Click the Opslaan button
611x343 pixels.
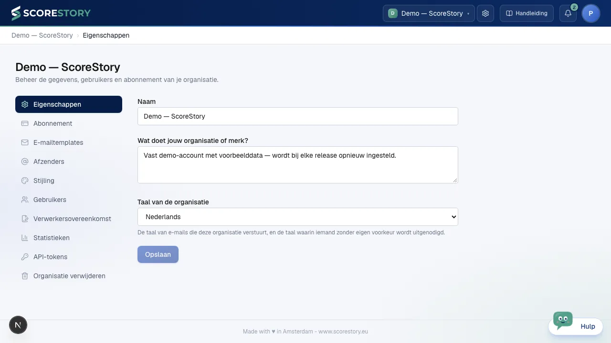[x=158, y=254]
